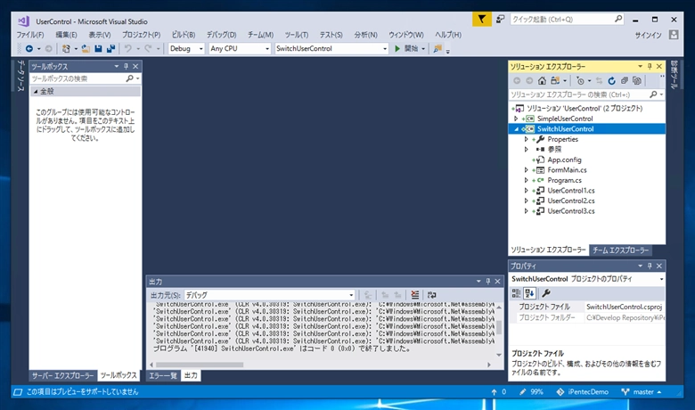Screen dimensions: 695x410
Task: Click the iPentecDemo repository status item
Action: tap(583, 392)
